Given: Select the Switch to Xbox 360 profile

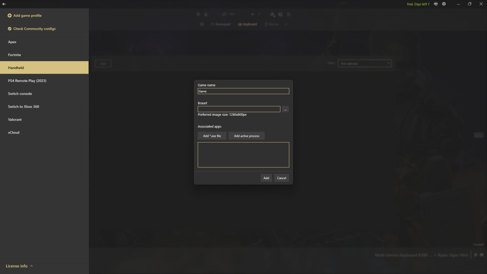Looking at the screenshot, I should click(24, 107).
